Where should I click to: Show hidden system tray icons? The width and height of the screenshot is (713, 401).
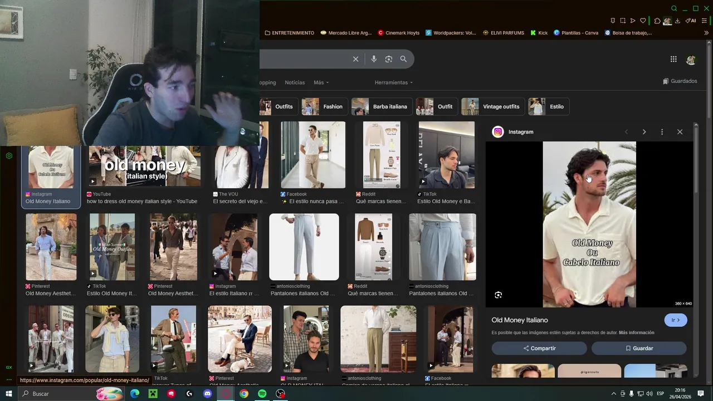coord(614,394)
